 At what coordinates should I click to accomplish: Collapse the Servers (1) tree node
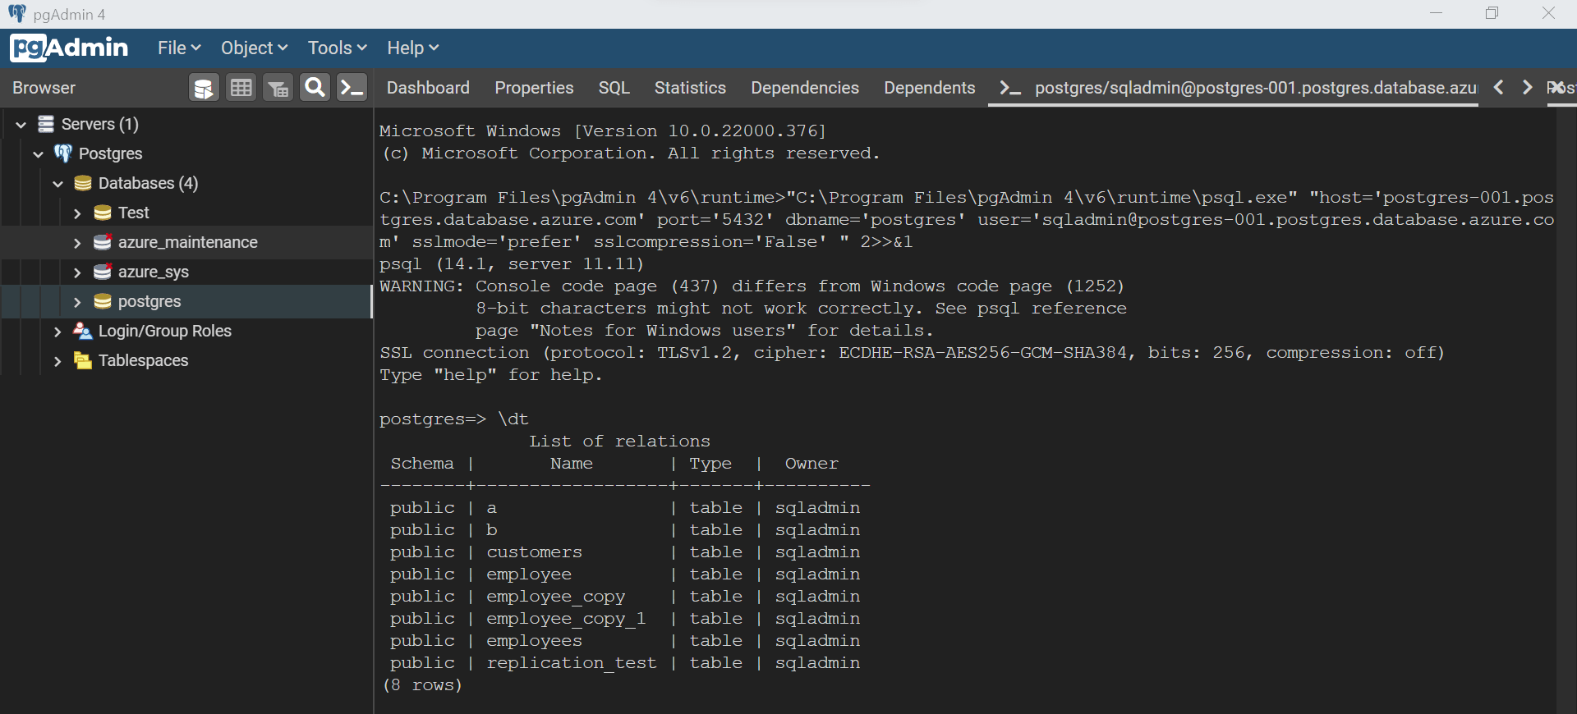[x=21, y=125]
